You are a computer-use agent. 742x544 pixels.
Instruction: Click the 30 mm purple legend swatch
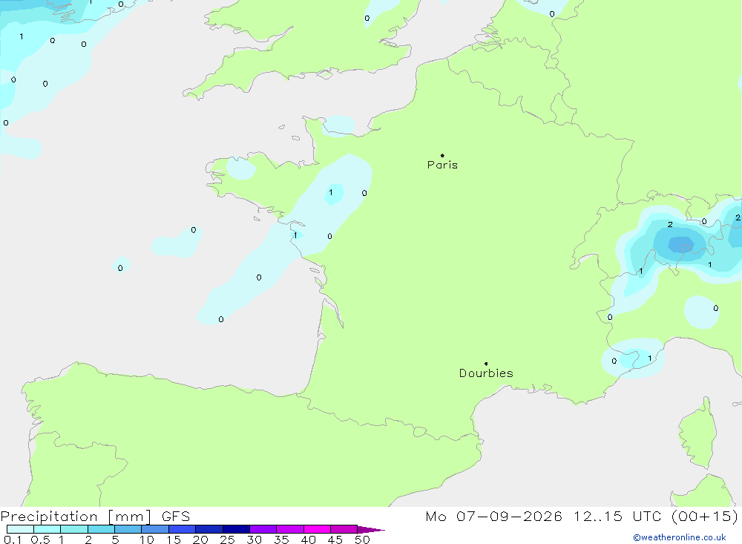click(x=263, y=529)
